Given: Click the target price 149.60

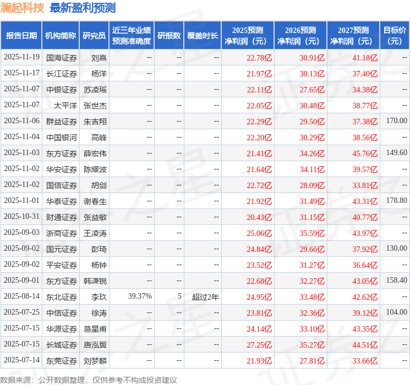Looking at the screenshot, I should pyautogui.click(x=397, y=153).
